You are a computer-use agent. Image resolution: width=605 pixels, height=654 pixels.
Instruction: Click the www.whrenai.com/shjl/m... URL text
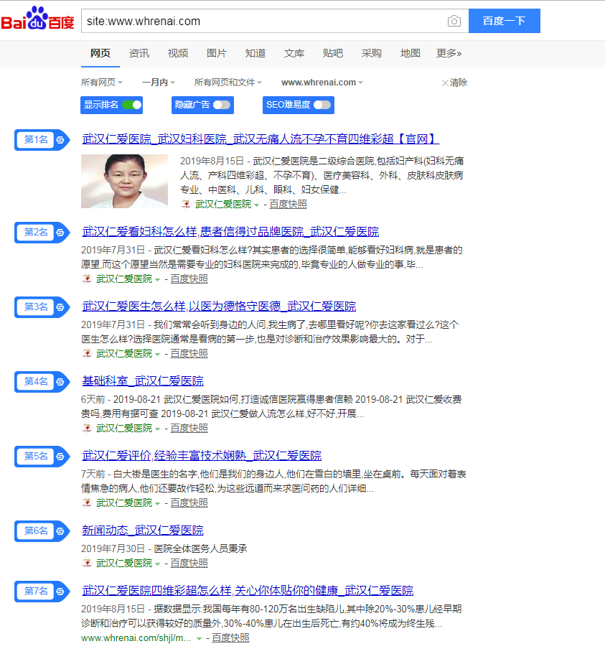point(136,638)
